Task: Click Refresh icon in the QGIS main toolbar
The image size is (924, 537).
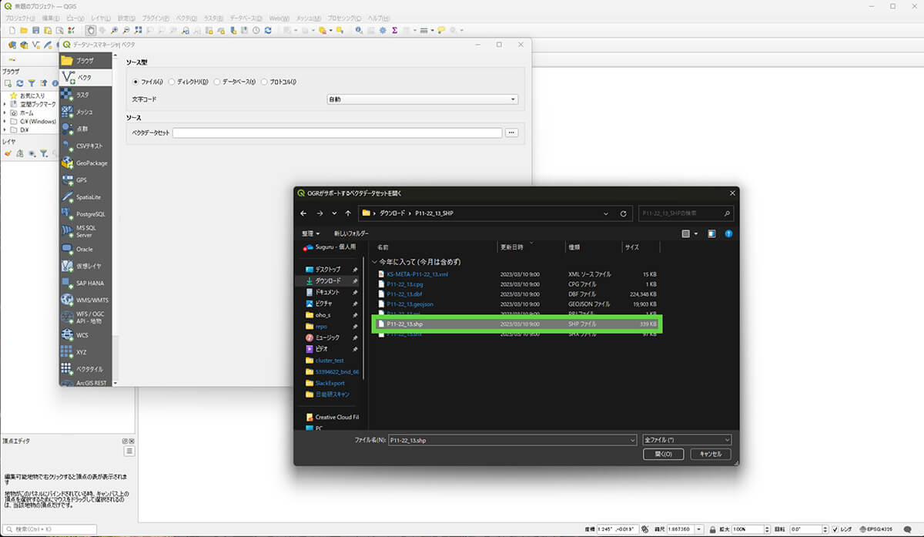Action: coord(268,30)
